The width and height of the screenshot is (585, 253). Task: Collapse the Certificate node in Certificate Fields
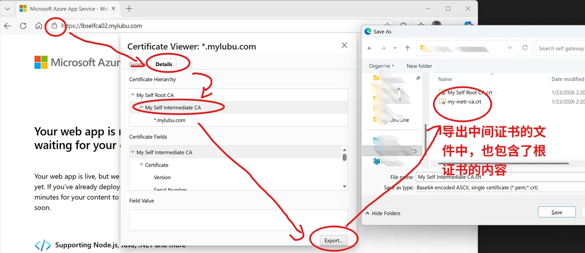click(x=142, y=165)
